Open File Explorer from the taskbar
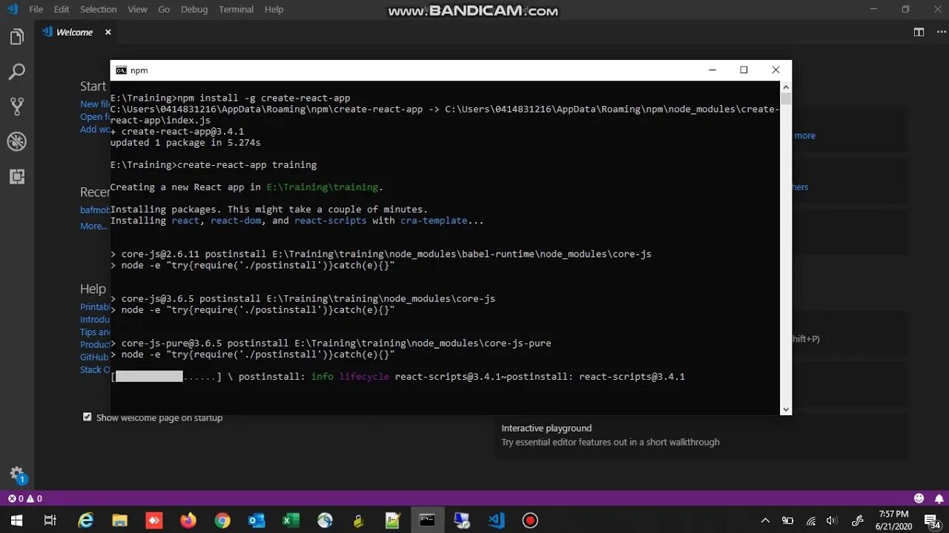 [x=120, y=520]
